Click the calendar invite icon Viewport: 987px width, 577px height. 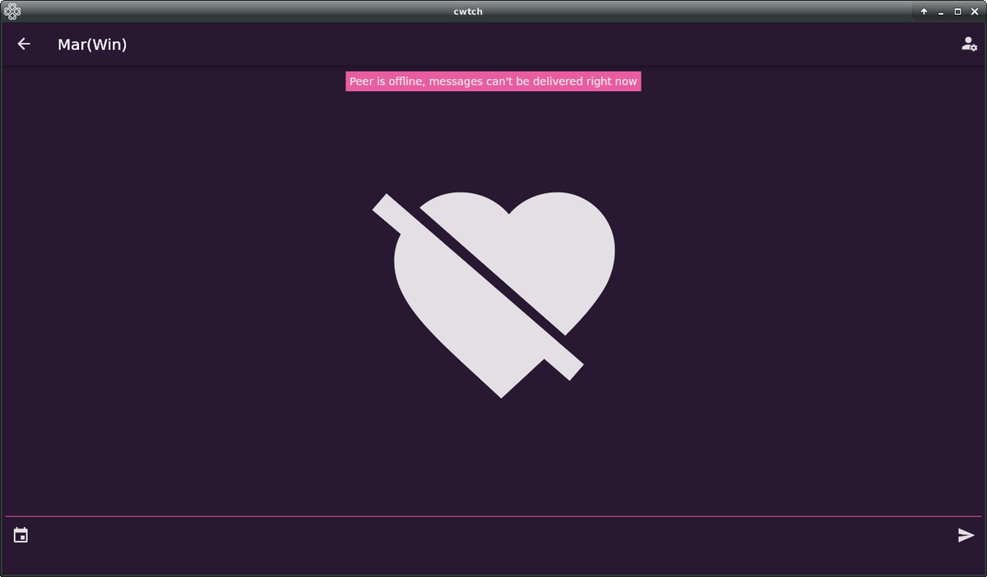[21, 535]
